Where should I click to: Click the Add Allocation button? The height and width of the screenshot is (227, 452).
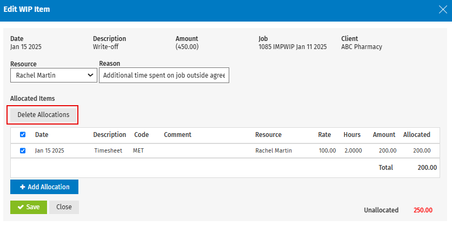coord(44,187)
